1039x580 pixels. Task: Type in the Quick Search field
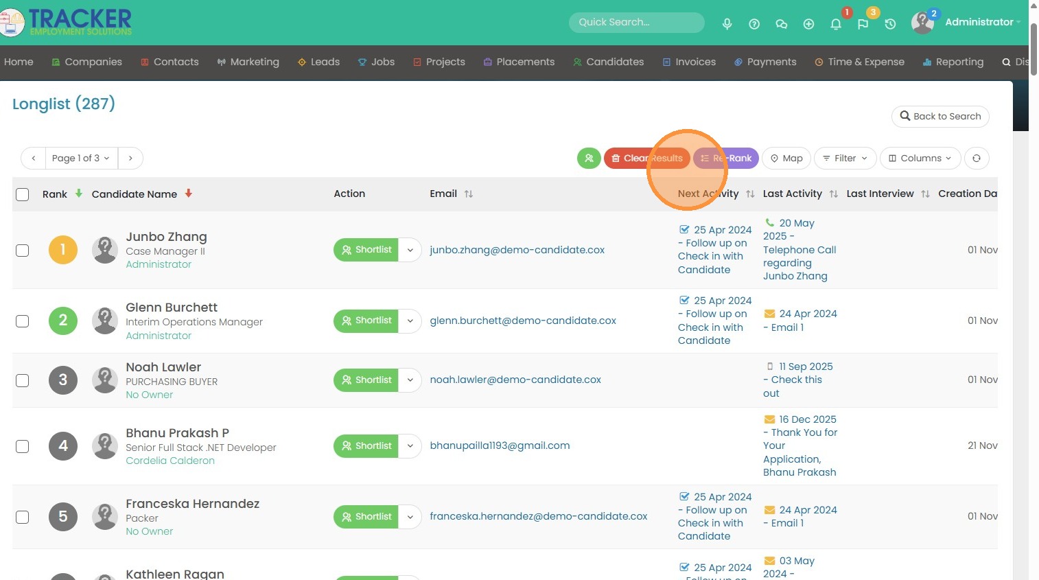tap(635, 23)
